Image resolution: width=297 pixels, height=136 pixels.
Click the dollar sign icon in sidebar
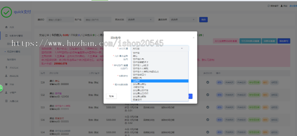point(6,67)
